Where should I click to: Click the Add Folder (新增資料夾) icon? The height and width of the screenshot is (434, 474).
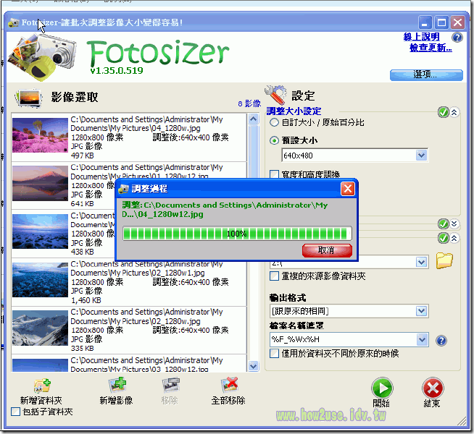pyautogui.click(x=42, y=386)
